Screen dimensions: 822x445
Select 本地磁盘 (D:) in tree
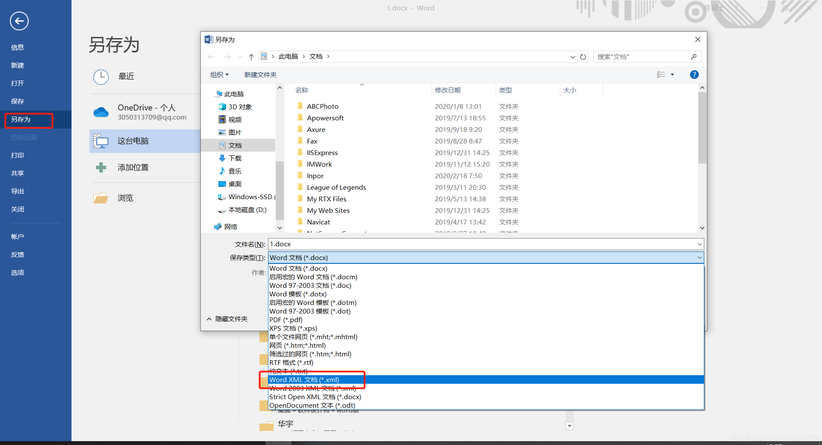point(242,209)
